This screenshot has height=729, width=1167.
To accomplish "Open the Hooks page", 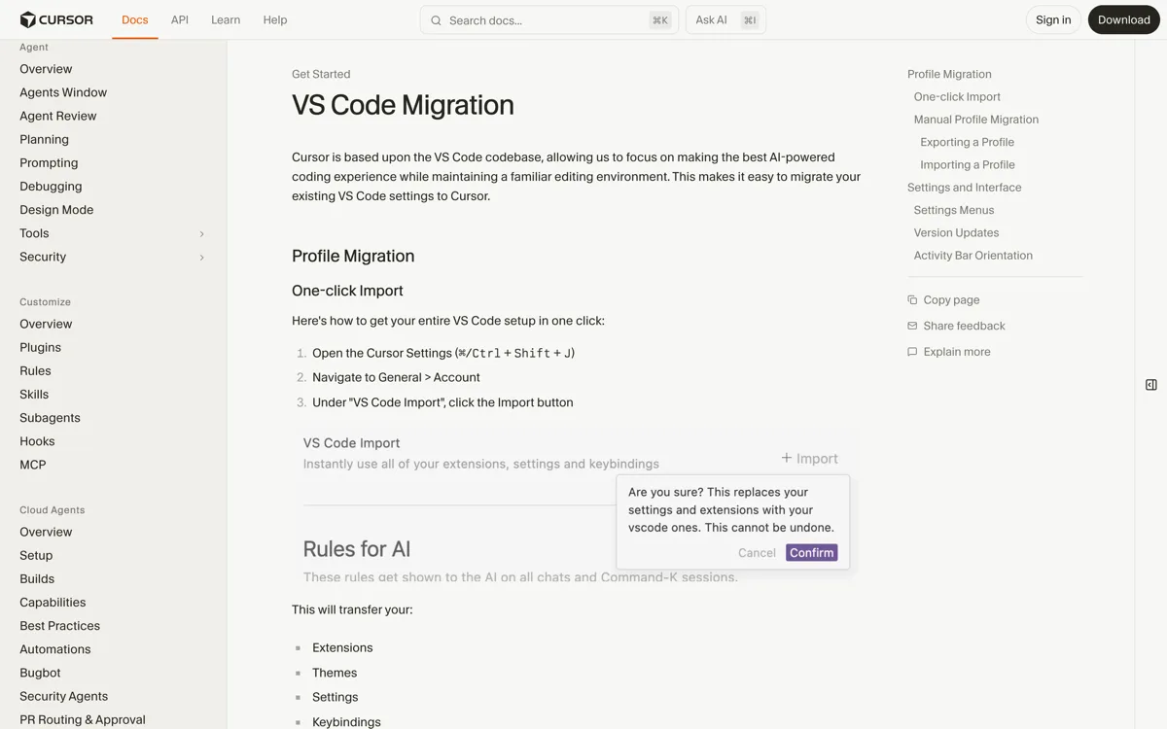I will pos(37,441).
